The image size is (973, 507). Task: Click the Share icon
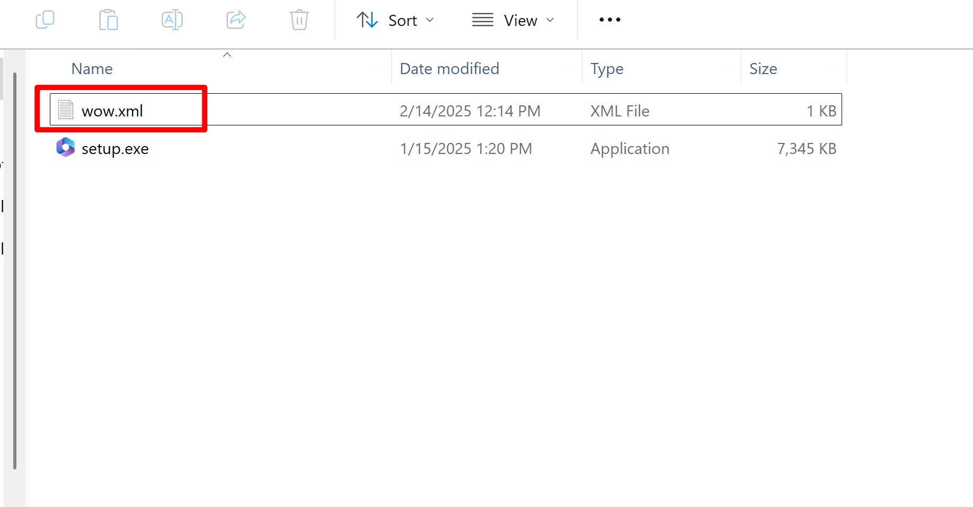(236, 20)
